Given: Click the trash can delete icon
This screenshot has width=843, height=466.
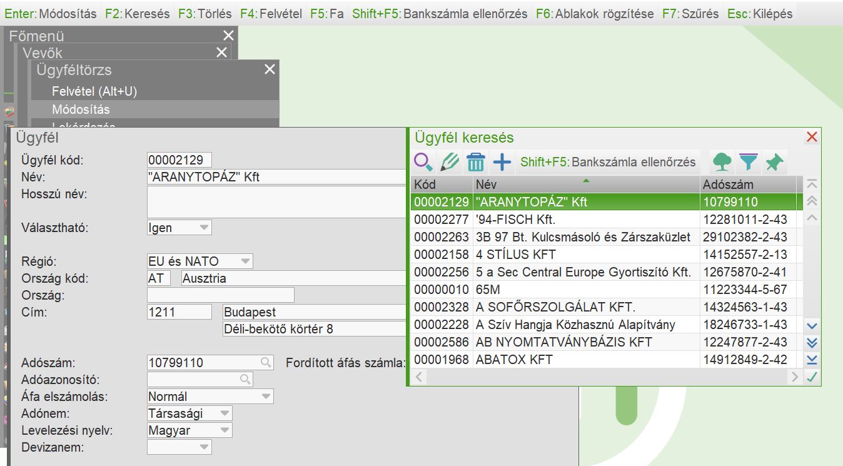Looking at the screenshot, I should pyautogui.click(x=476, y=163).
